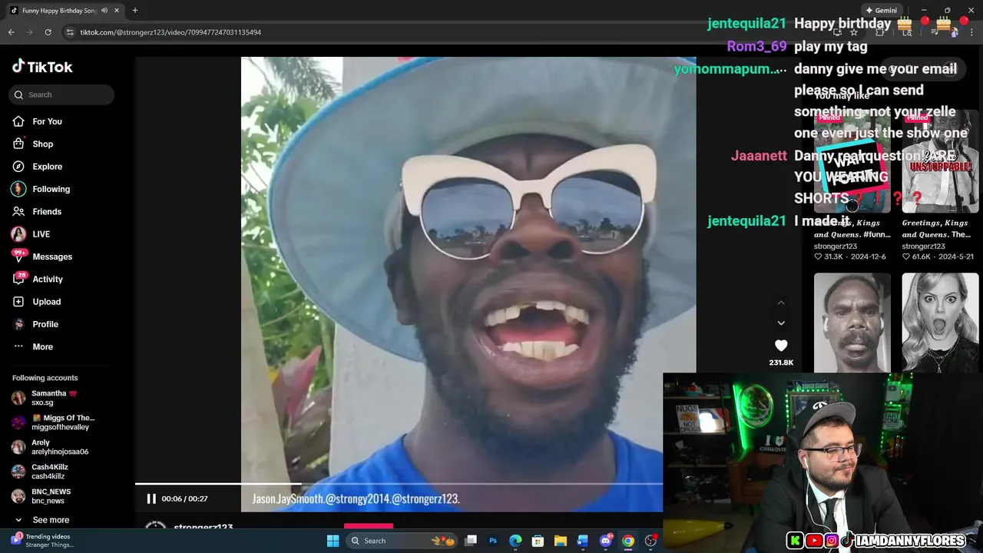This screenshot has width=983, height=553.
Task: Open the 61.6K likes pinned video thumbnail
Action: click(940, 162)
